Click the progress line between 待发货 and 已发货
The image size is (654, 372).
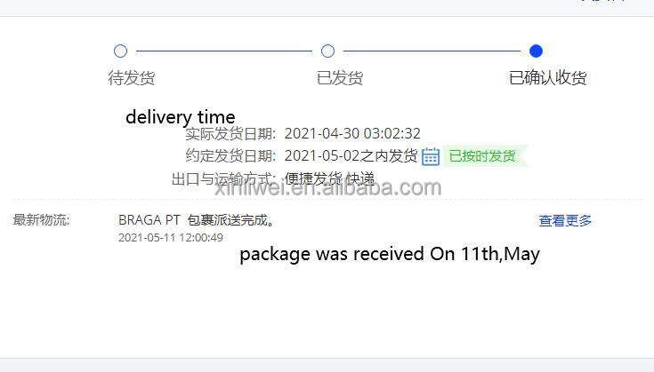[x=224, y=51]
